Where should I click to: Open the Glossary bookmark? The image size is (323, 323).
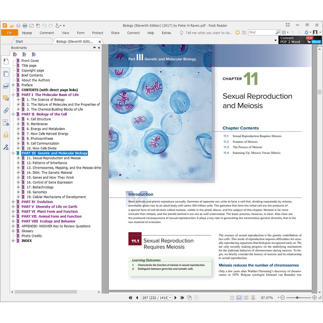pyautogui.click(x=27, y=231)
